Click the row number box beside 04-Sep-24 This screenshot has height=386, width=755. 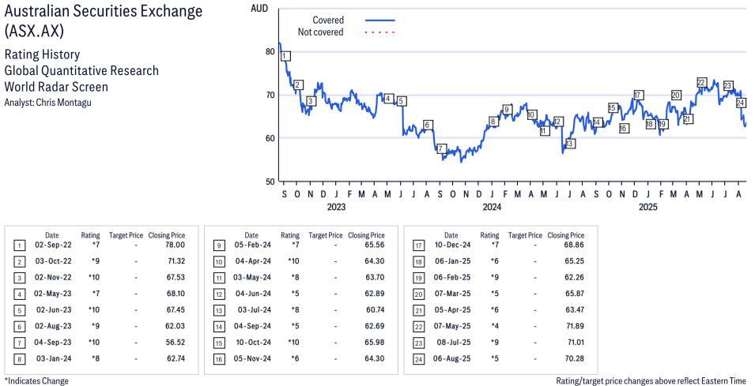click(x=219, y=327)
